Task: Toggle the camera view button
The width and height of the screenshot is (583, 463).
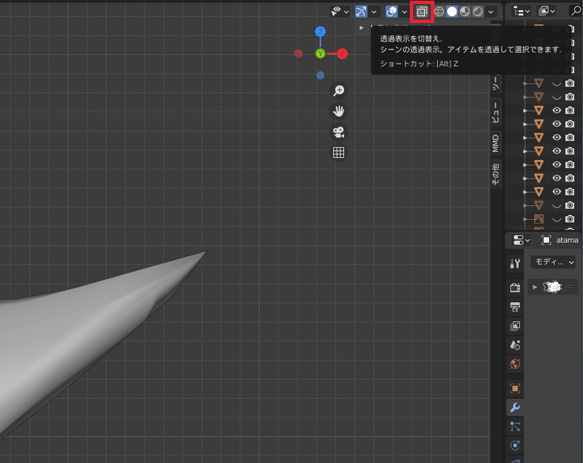Action: tap(339, 132)
